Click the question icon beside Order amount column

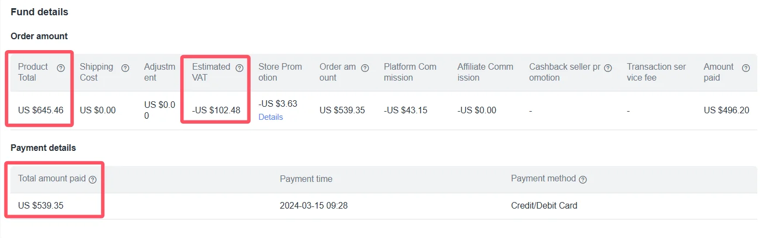365,68
